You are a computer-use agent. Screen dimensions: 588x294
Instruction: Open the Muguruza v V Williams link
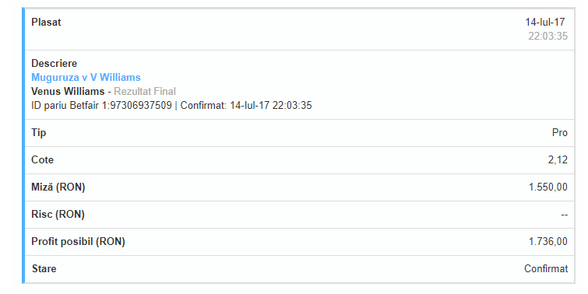pyautogui.click(x=86, y=77)
